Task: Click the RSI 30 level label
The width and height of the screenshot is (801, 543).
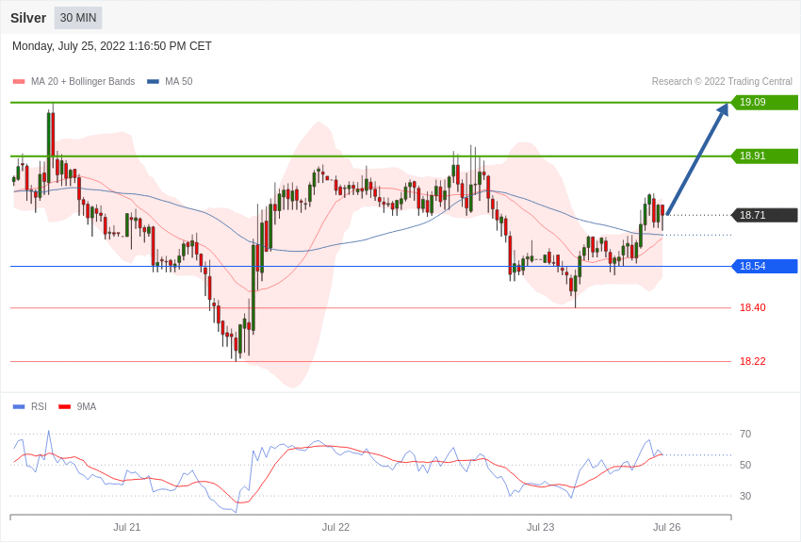Action: 745,496
